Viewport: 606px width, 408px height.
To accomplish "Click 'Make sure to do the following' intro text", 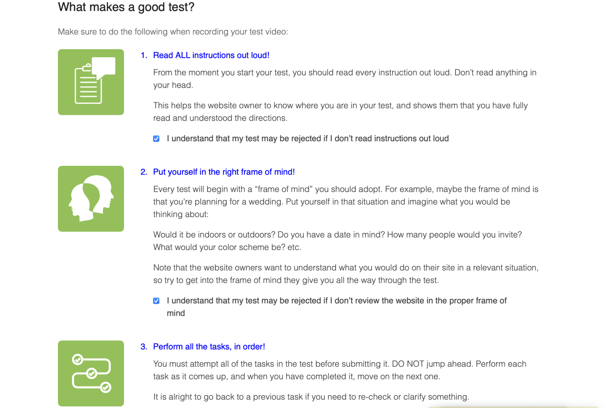I will (x=173, y=32).
